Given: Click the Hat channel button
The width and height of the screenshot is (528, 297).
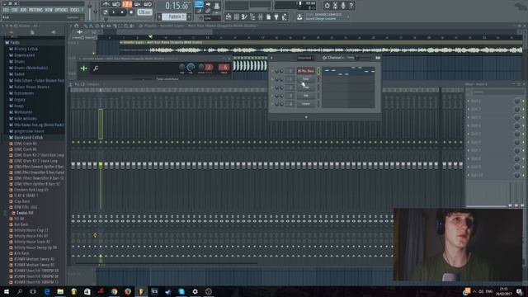Looking at the screenshot, I should click(306, 96).
